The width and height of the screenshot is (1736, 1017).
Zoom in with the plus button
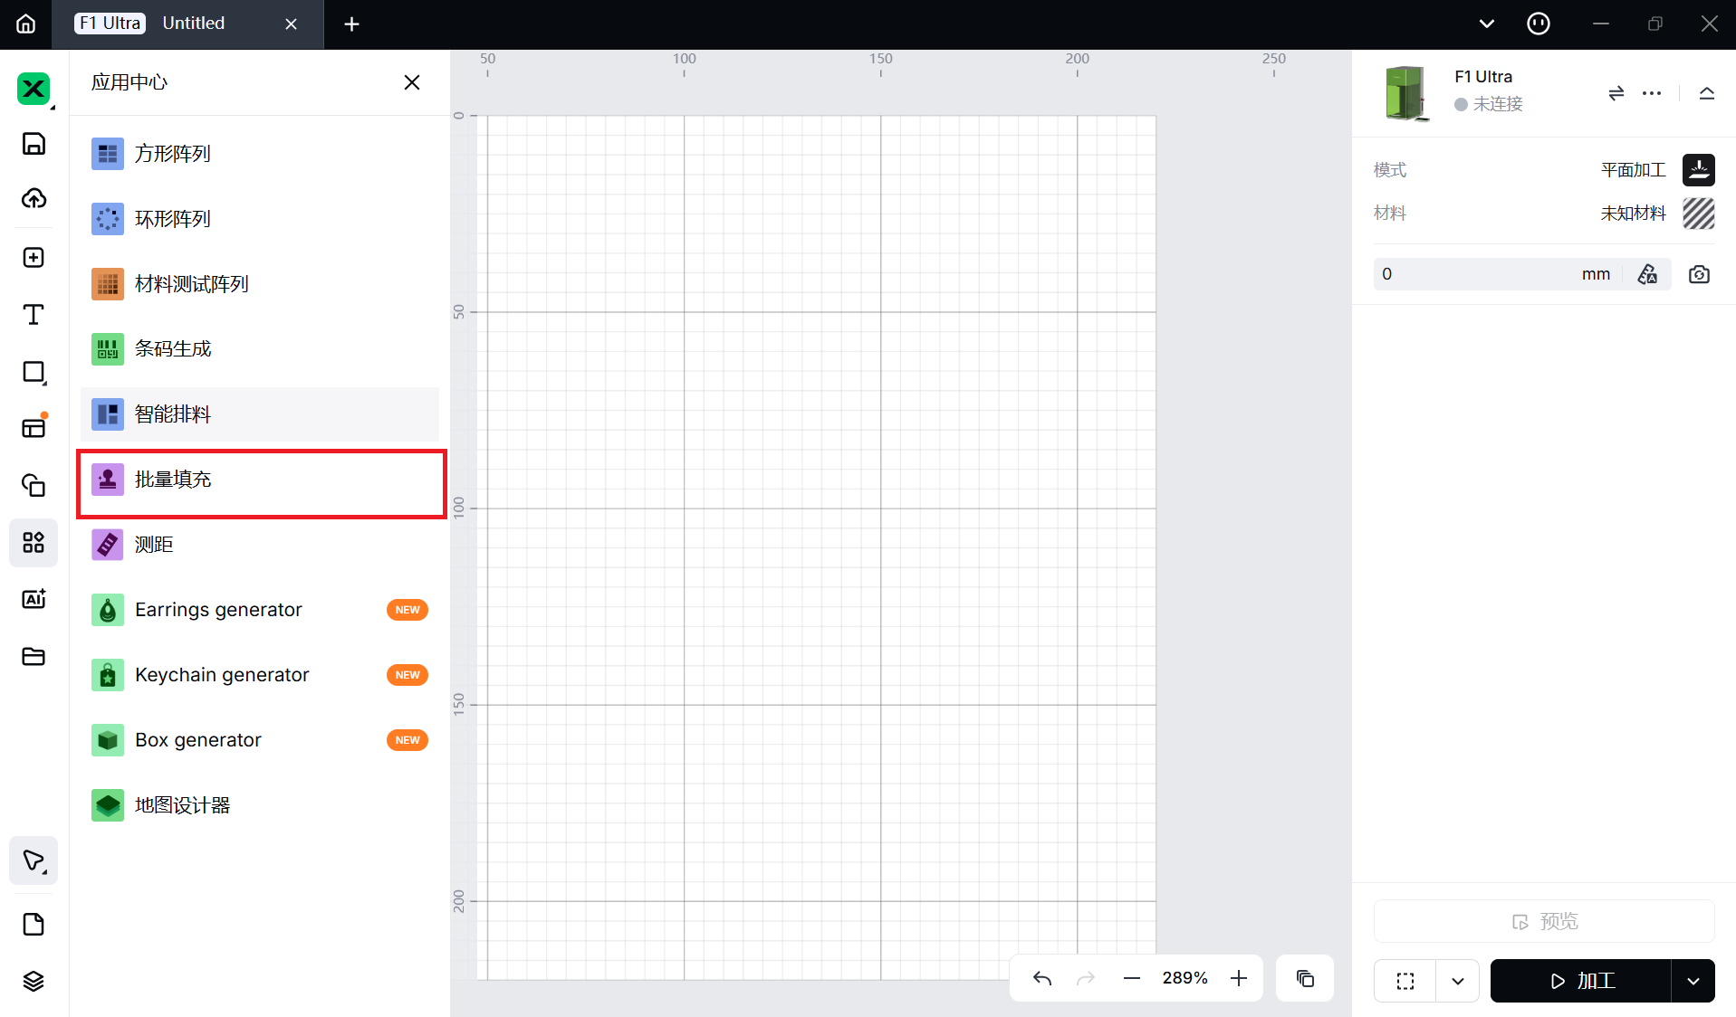click(1239, 978)
